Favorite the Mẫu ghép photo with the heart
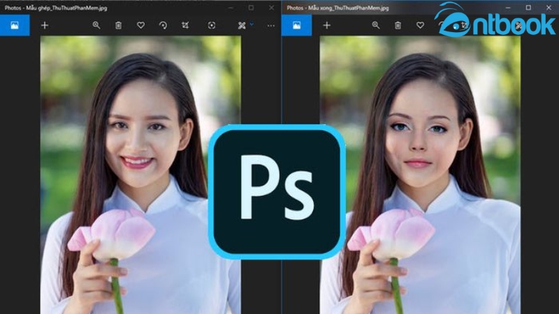 click(140, 25)
